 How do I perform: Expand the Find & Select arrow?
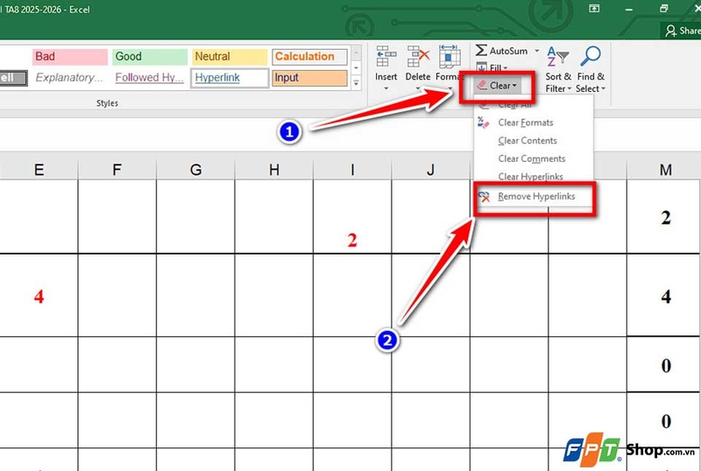tap(603, 88)
